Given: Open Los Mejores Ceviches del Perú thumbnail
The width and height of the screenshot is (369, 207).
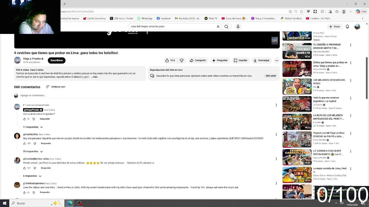Looking at the screenshot, I should point(297,86).
